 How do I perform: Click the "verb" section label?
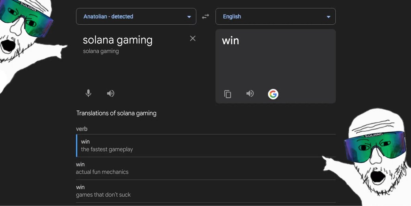[x=82, y=129]
